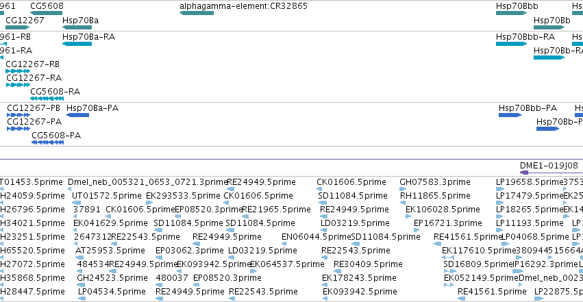Screen dimensions: 583x302
Task: Click the DME1-019J08 clone label
Action: (549, 166)
